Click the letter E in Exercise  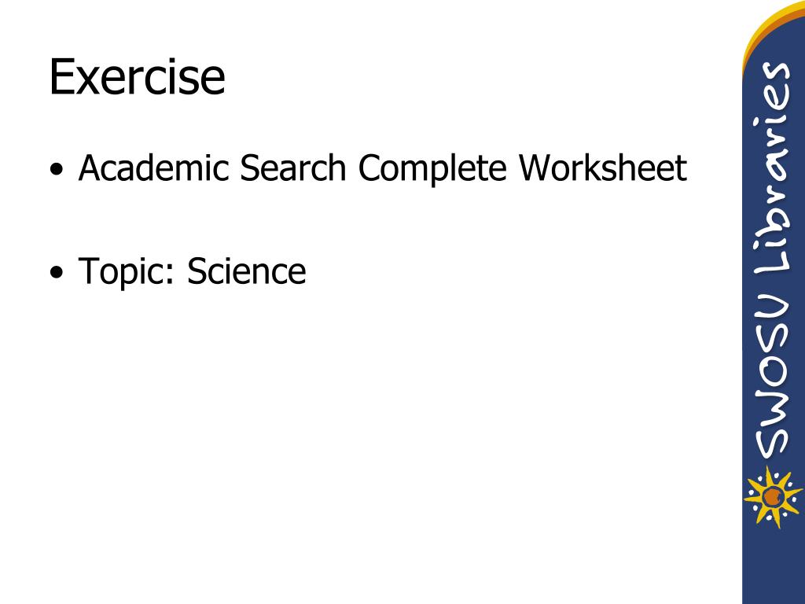click(x=60, y=77)
